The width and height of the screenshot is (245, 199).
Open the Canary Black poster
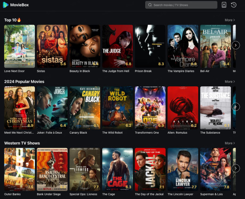85,108
